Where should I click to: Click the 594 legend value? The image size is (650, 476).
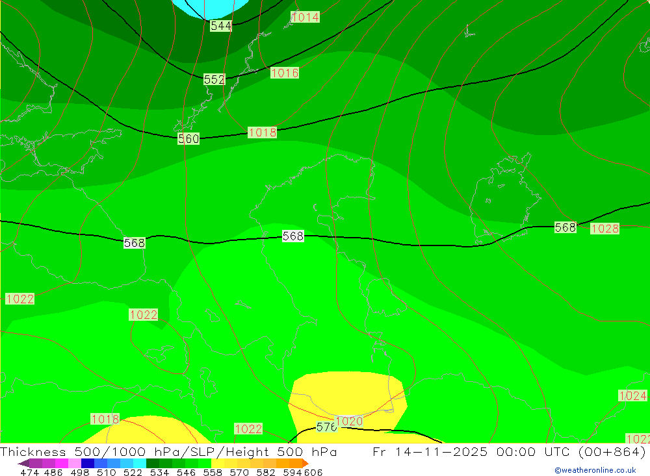(292, 472)
